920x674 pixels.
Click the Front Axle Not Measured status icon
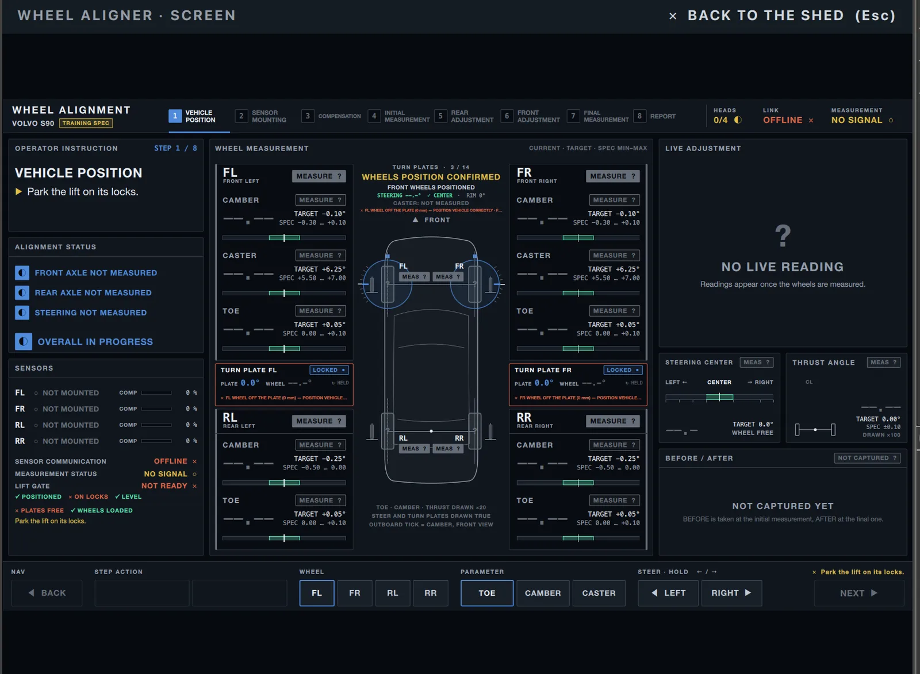[x=22, y=273]
